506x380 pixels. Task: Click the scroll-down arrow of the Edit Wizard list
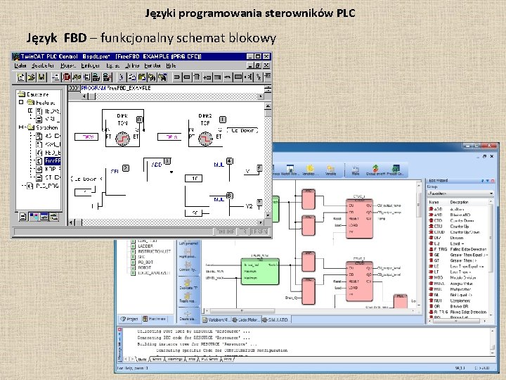point(491,315)
